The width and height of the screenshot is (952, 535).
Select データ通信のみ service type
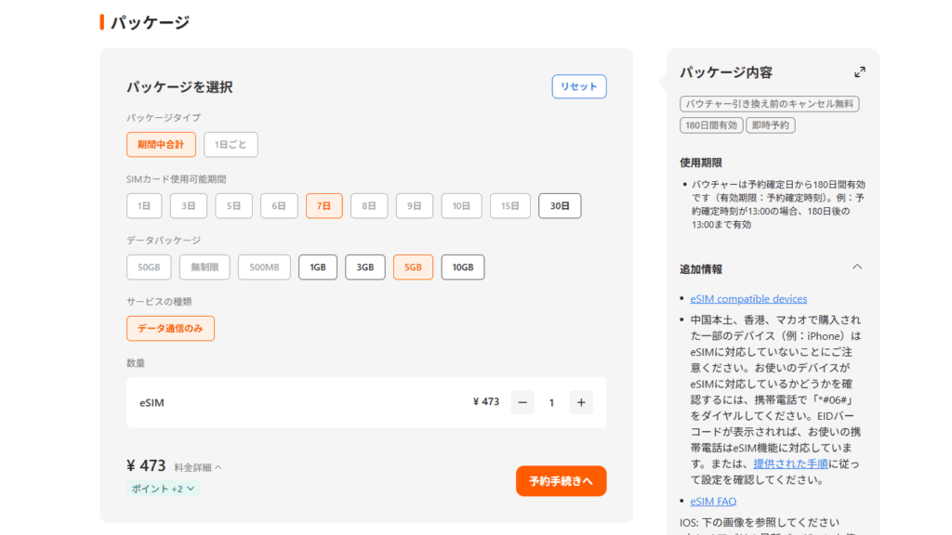[171, 328]
